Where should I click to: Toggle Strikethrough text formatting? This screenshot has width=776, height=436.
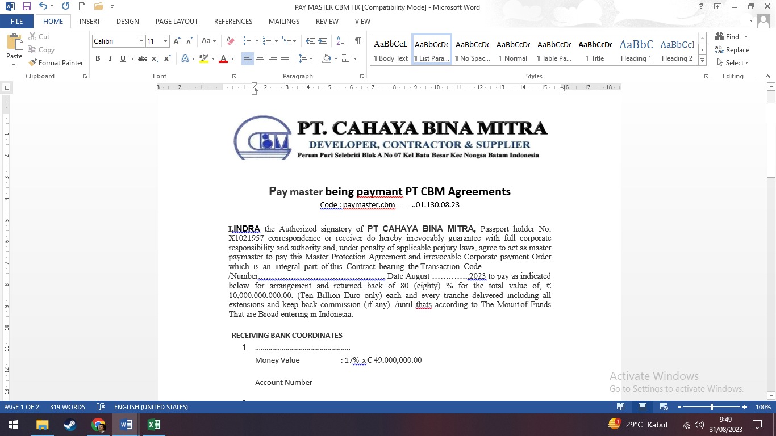click(143, 58)
